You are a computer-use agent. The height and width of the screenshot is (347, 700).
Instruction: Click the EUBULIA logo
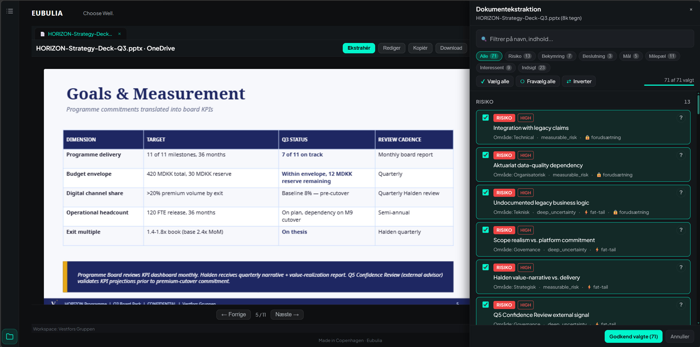(x=47, y=13)
